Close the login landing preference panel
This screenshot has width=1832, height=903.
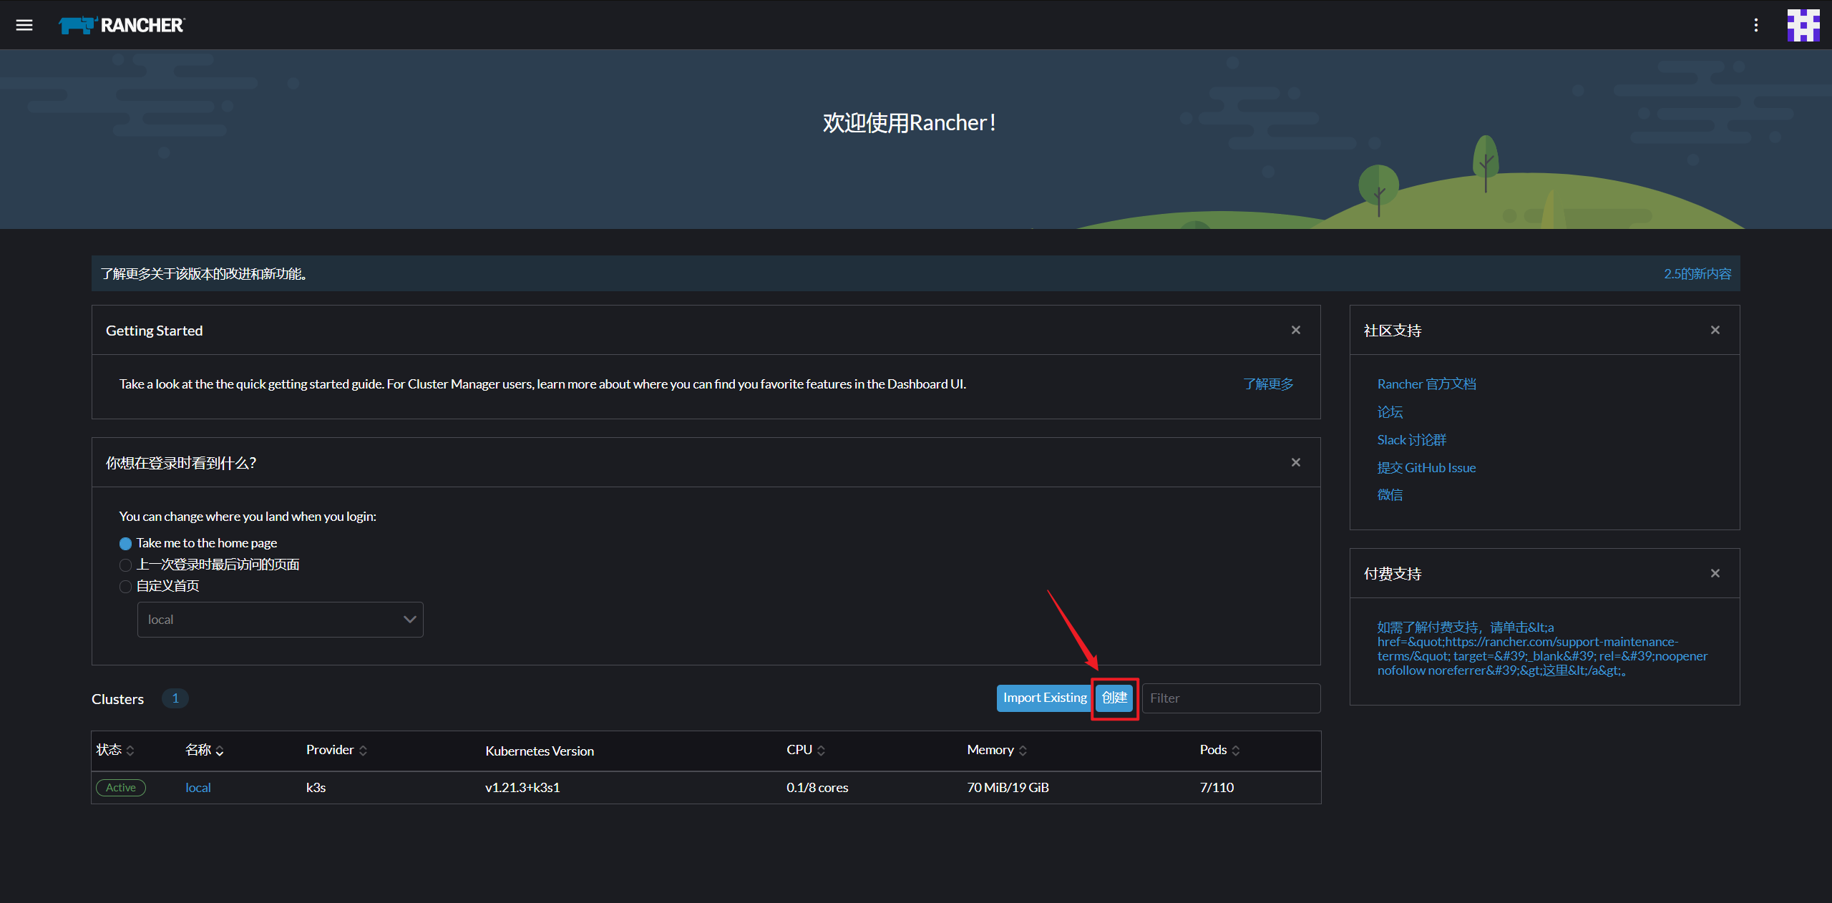1295,462
